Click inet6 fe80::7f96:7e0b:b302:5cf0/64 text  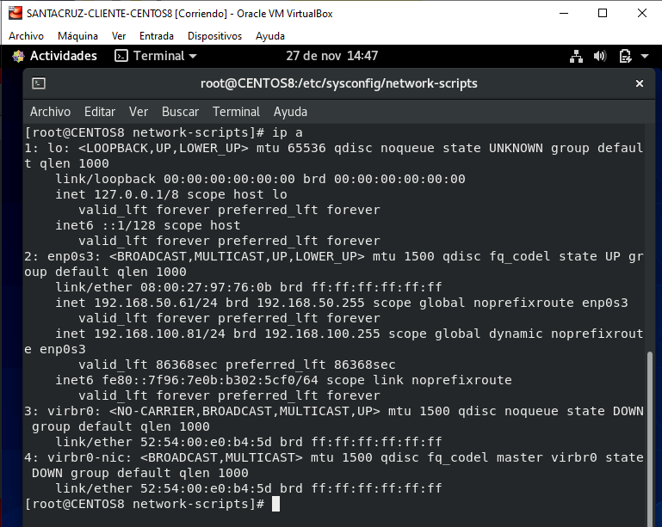[x=187, y=380]
